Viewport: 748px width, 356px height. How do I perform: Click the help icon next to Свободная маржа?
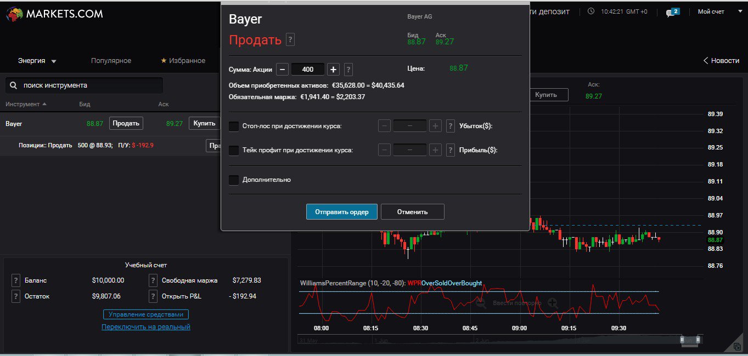[153, 280]
